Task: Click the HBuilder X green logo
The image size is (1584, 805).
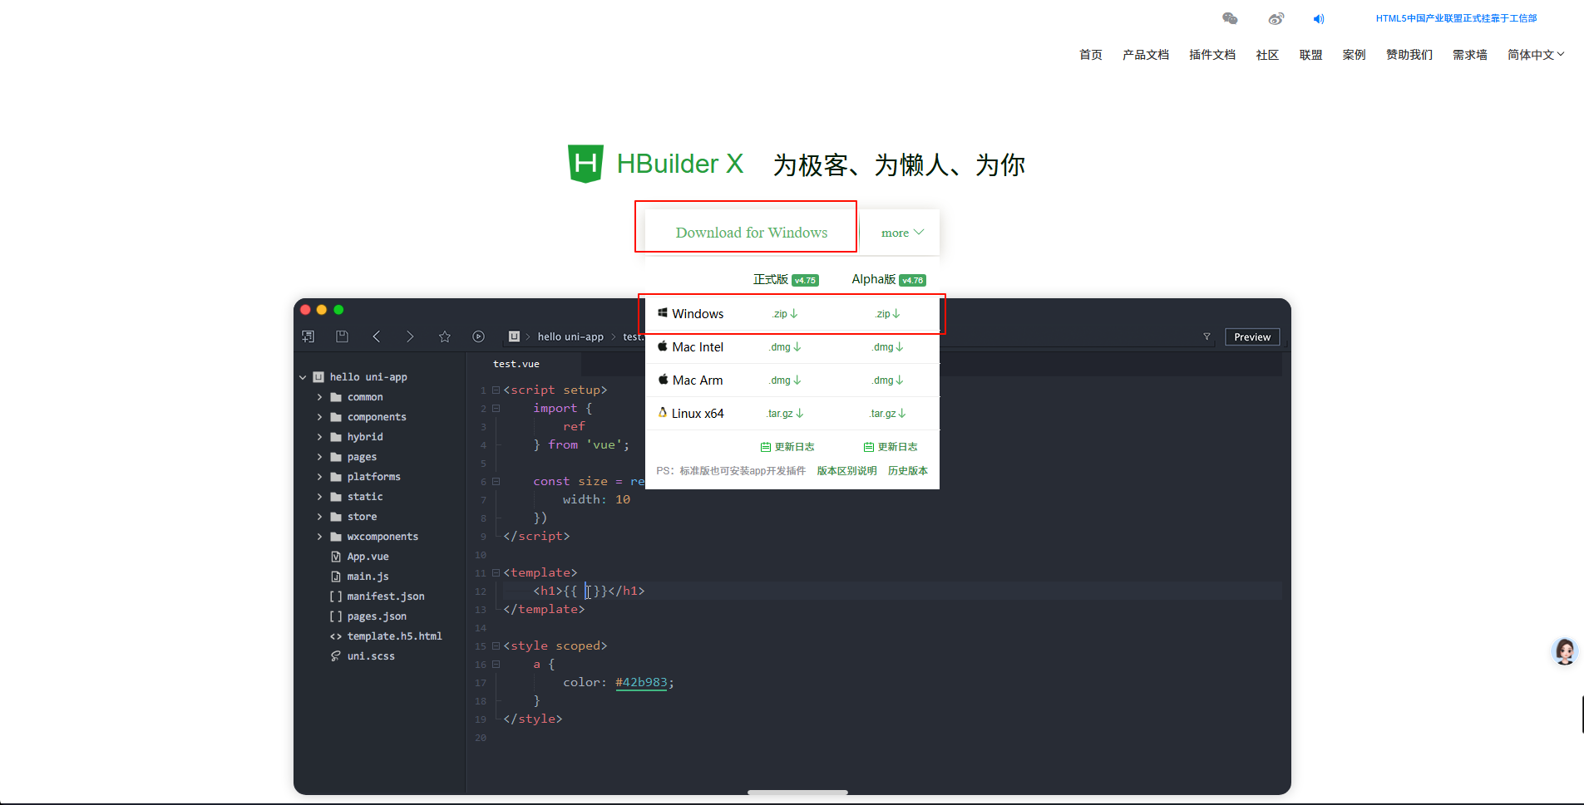Action: (585, 164)
